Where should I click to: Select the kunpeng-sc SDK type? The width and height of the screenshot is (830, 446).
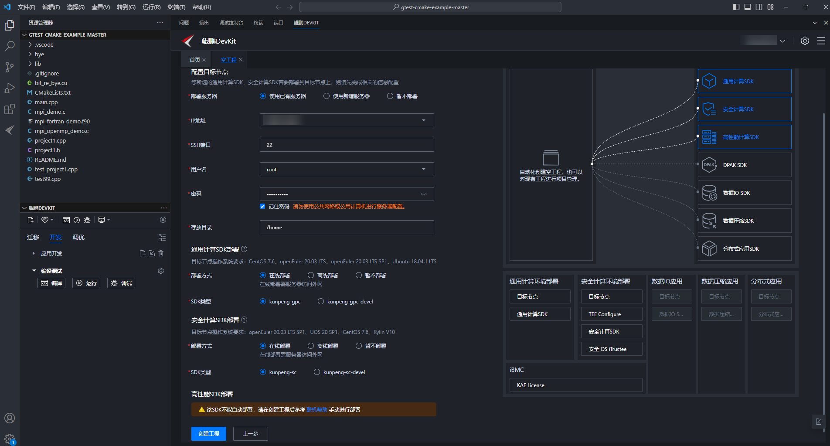point(263,372)
